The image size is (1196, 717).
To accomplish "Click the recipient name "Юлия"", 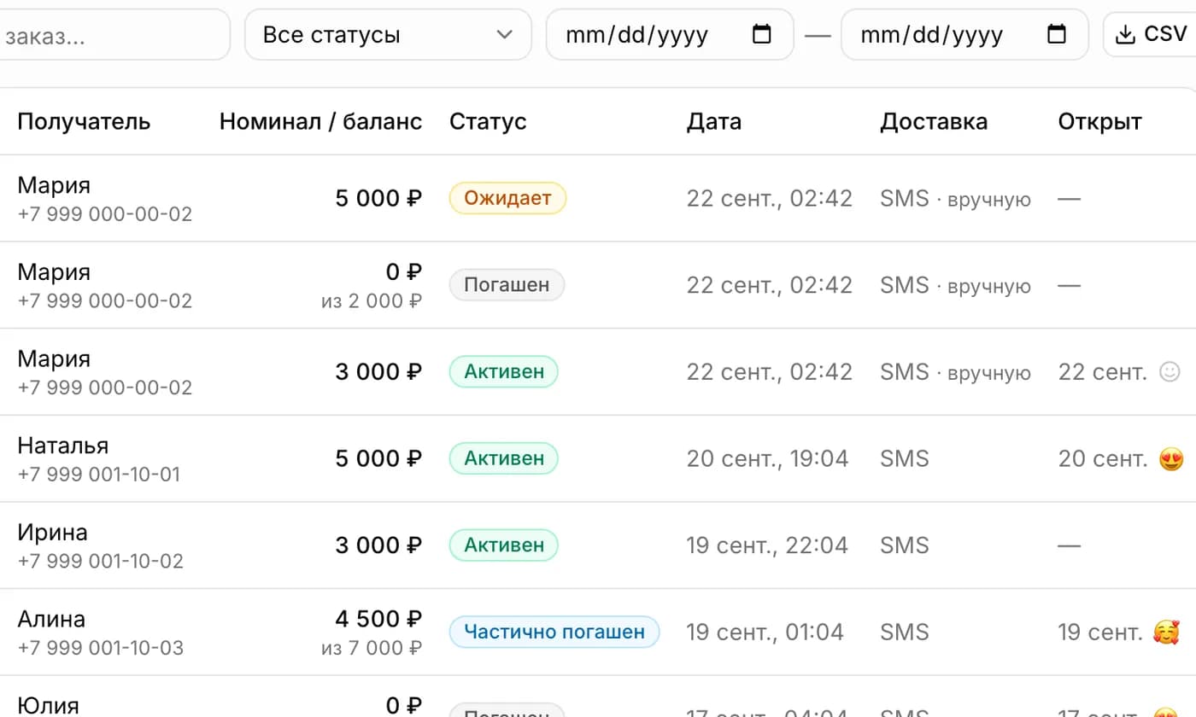I will point(48,706).
